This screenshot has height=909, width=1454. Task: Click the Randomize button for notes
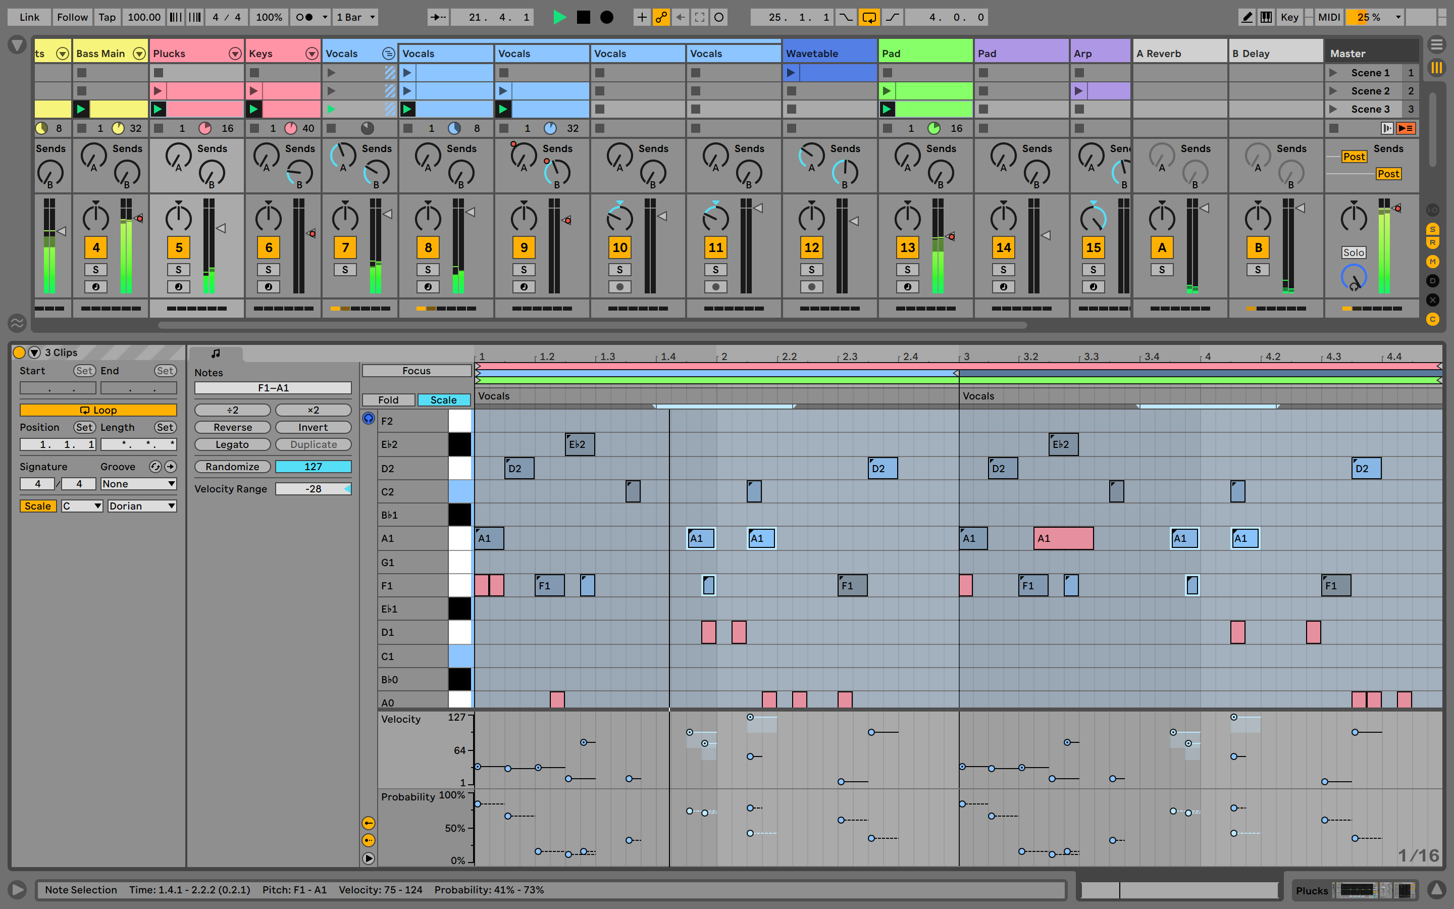[230, 466]
